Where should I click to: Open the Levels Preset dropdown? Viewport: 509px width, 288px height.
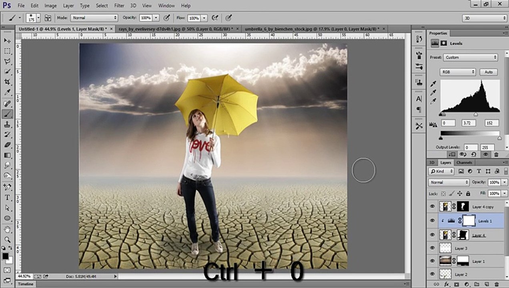[471, 57]
